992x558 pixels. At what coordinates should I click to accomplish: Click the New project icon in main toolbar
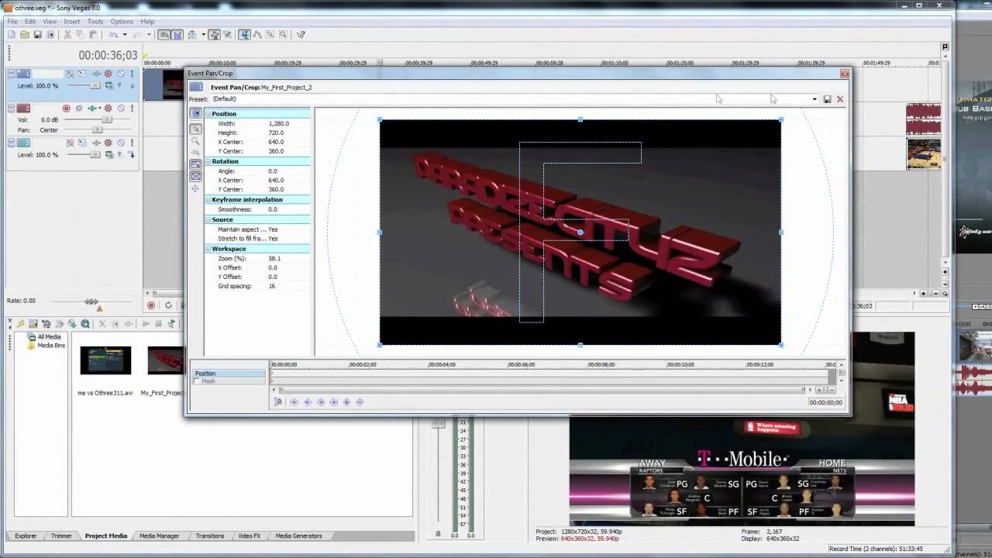click(11, 35)
